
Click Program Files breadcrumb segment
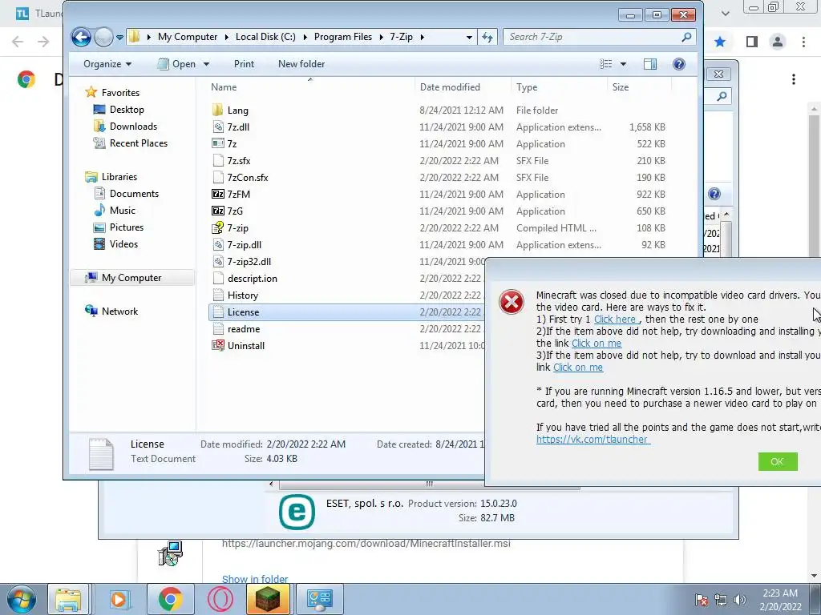coord(343,37)
